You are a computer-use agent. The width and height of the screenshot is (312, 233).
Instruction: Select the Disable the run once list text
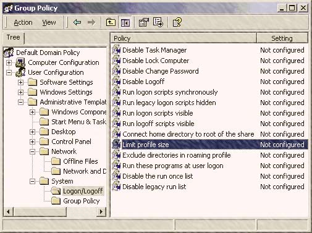pyautogui.click(x=158, y=176)
